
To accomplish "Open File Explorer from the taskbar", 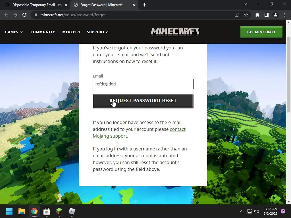I will [22, 211].
